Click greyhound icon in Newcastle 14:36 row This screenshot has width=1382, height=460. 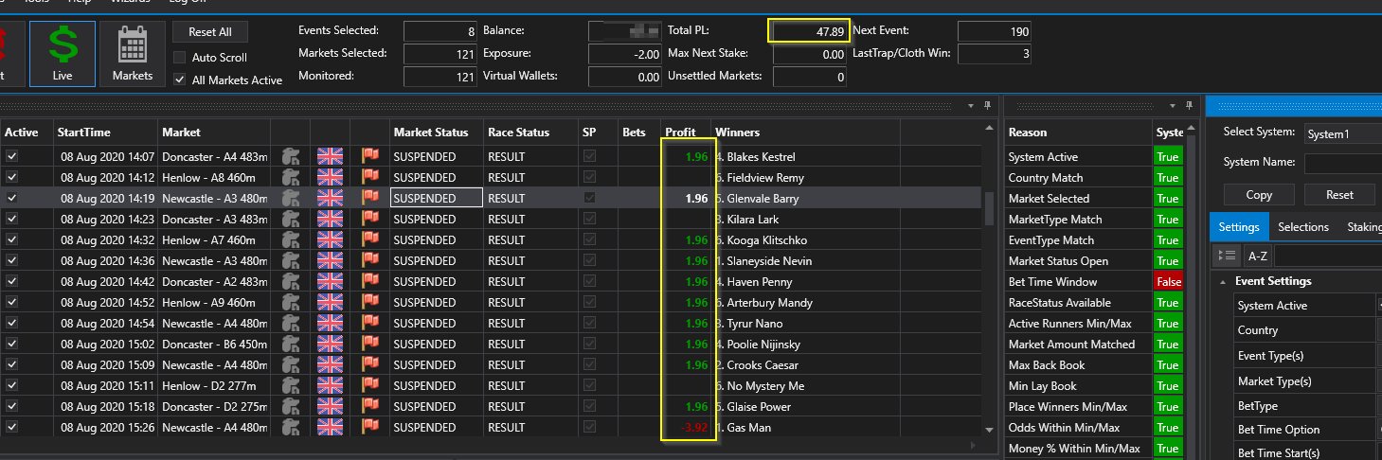(291, 261)
